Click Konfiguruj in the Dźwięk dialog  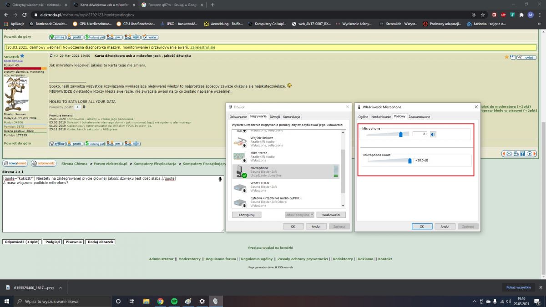click(247, 215)
